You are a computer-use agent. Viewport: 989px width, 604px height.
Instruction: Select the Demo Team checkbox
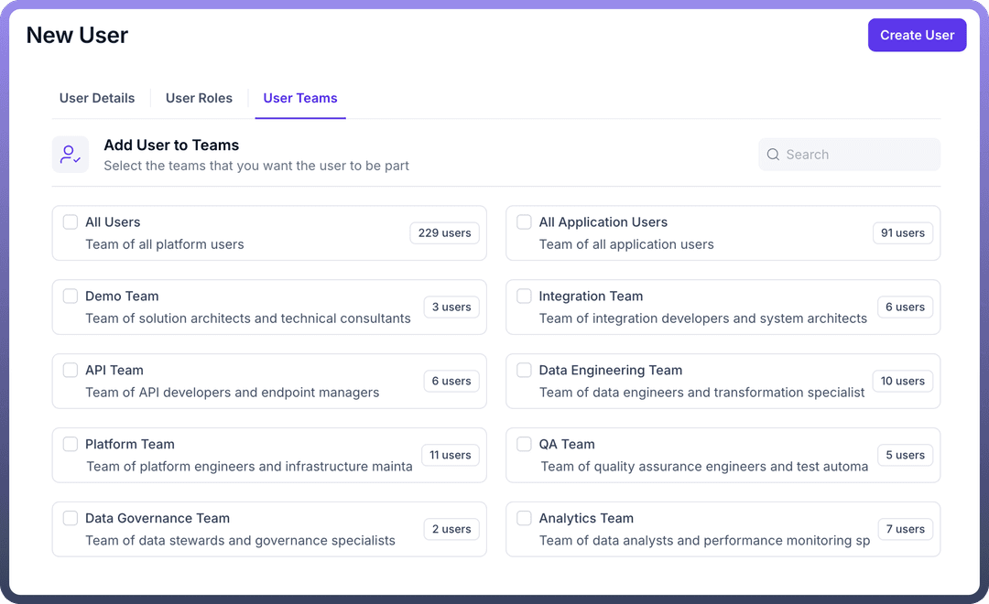point(71,297)
